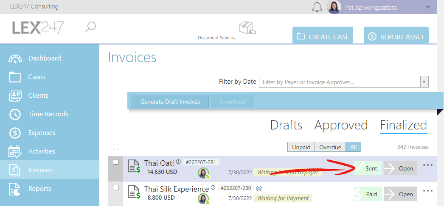Open Thai Silk Experience via Open button

click(400, 194)
